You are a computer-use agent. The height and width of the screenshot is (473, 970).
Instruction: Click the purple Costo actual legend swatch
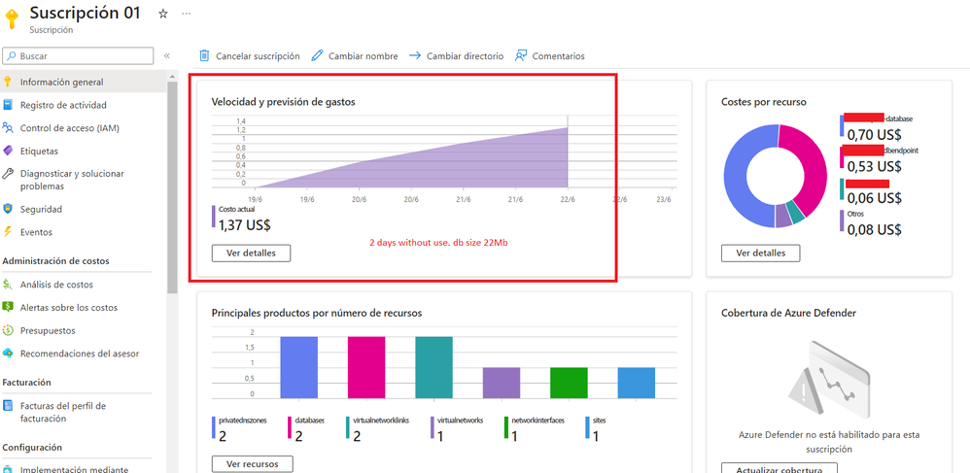(214, 217)
